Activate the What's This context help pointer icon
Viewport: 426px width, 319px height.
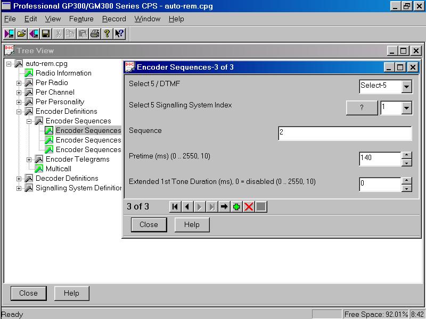[119, 33]
